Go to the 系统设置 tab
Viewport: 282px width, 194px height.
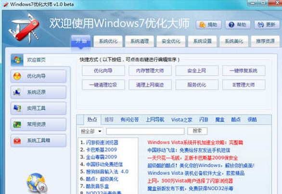click(x=202, y=41)
